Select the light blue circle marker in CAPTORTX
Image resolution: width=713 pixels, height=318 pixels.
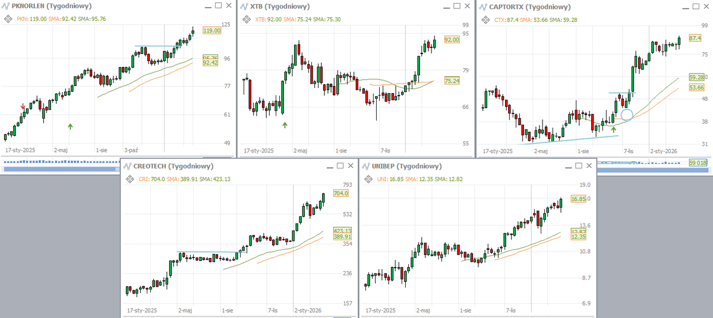coord(627,114)
